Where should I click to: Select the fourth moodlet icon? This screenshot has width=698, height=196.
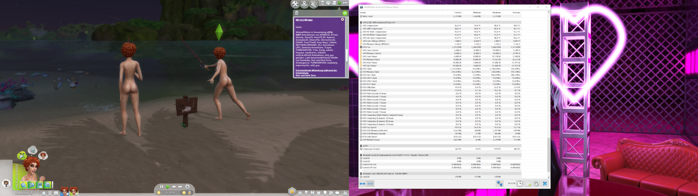pyautogui.click(x=48, y=185)
